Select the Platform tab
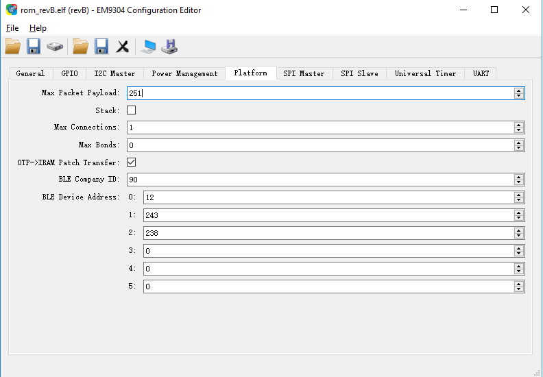The height and width of the screenshot is (377, 543). [x=251, y=73]
